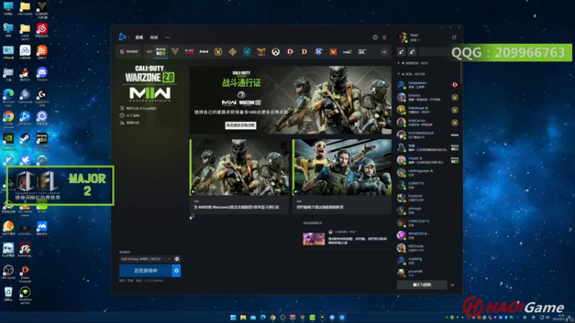Select the Warcraft Rumble icon

(x=261, y=52)
